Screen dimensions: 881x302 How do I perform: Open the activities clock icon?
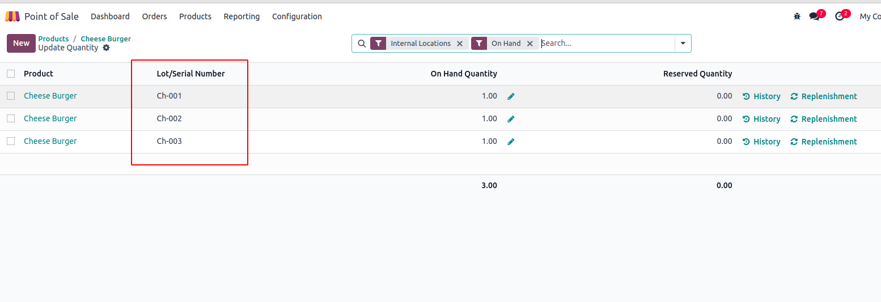click(840, 16)
